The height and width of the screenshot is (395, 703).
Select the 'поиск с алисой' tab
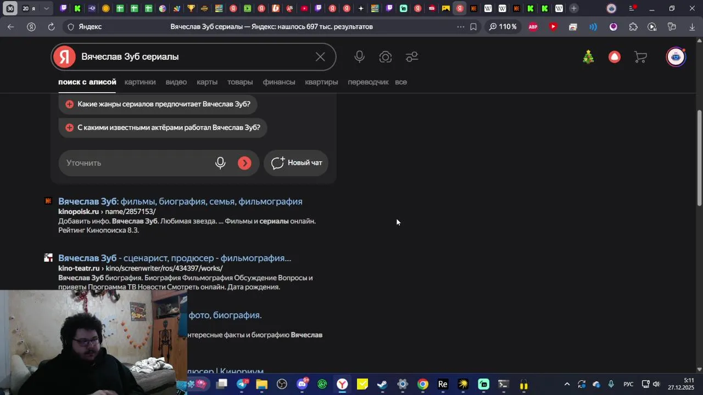[87, 82]
